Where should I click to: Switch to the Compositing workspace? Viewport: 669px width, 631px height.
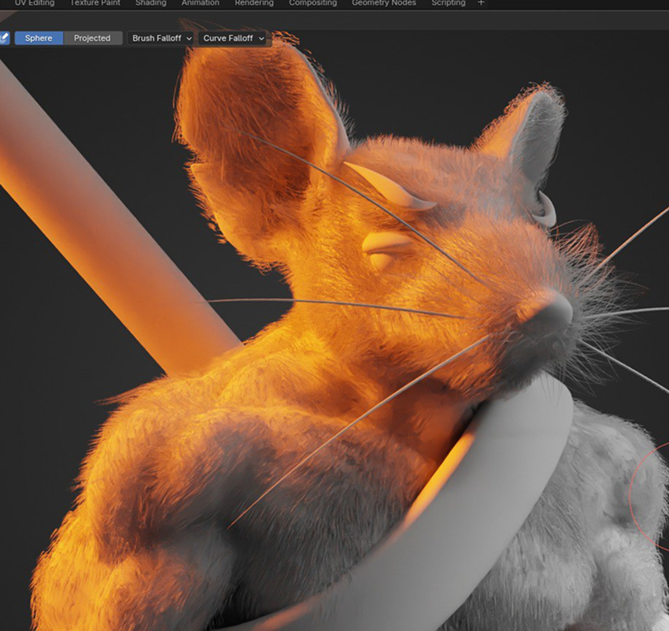pos(312,3)
